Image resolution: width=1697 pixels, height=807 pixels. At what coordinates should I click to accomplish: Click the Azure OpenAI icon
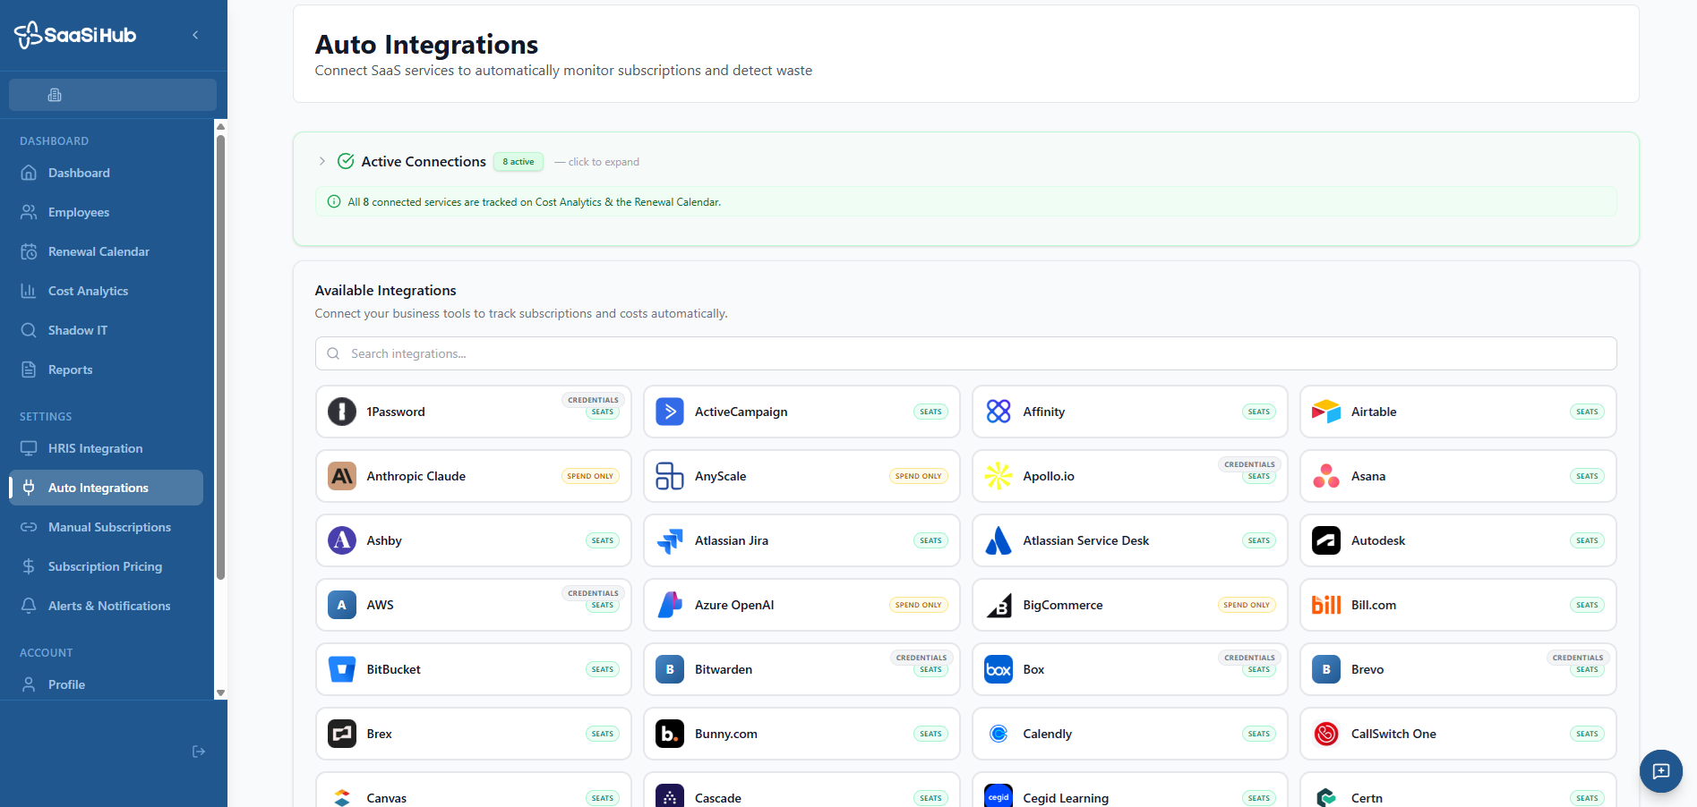(x=670, y=605)
